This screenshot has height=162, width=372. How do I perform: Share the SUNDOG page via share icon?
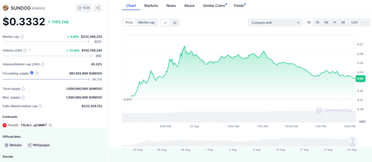[98, 8]
